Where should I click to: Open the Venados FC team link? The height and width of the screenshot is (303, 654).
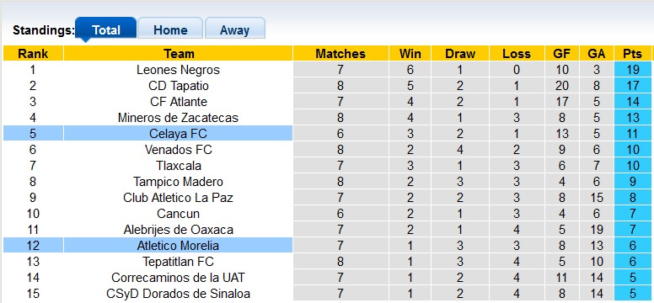(178, 149)
